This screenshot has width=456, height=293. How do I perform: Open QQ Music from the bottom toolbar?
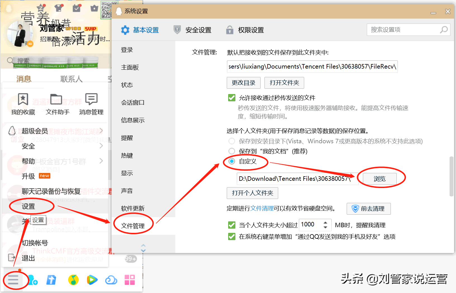[73, 280]
